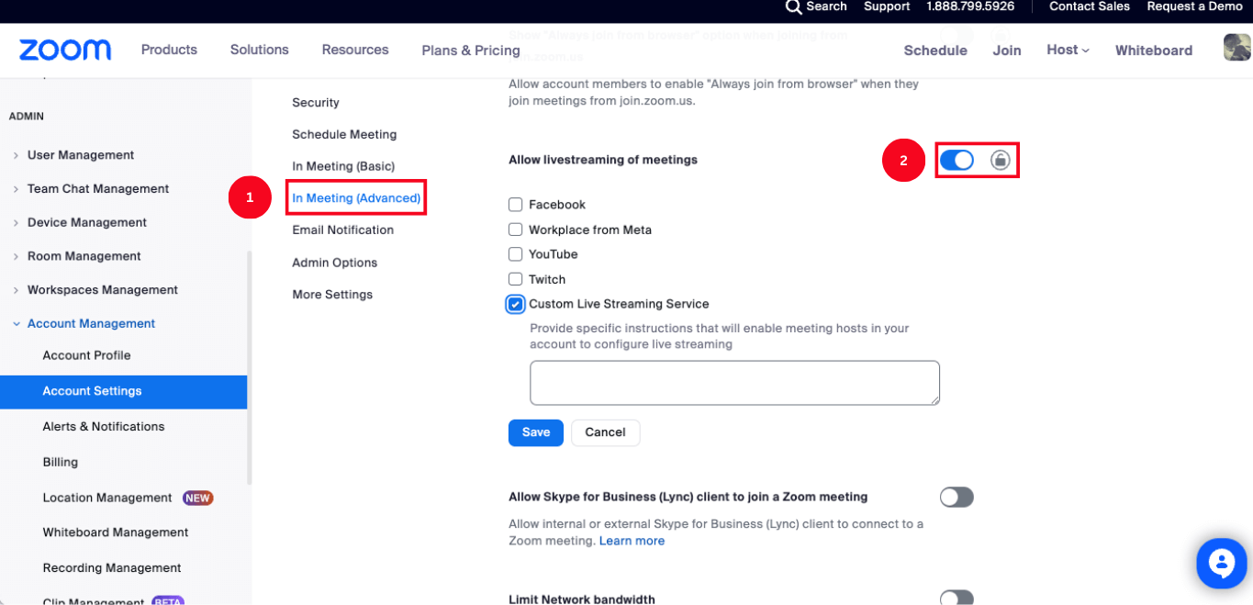Click the left sidebar scrollbar

(250, 367)
